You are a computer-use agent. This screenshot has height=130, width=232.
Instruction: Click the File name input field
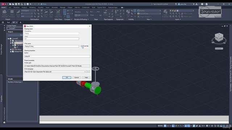click(x=51, y=46)
